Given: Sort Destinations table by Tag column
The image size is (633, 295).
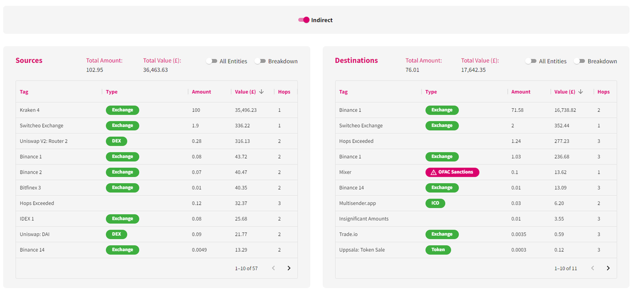Looking at the screenshot, I should pos(343,92).
